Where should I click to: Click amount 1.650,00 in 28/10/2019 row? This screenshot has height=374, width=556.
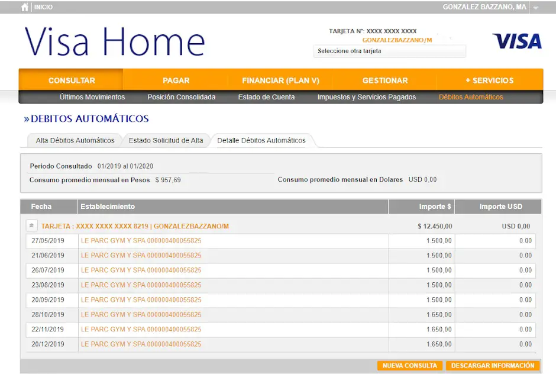[439, 315]
